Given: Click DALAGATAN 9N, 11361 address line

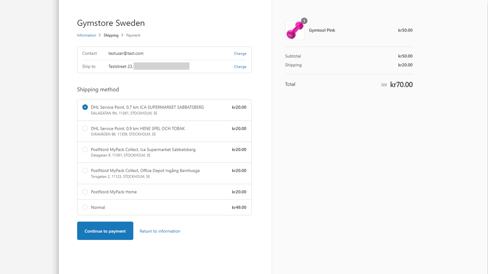Looking at the screenshot, I should click(124, 113).
